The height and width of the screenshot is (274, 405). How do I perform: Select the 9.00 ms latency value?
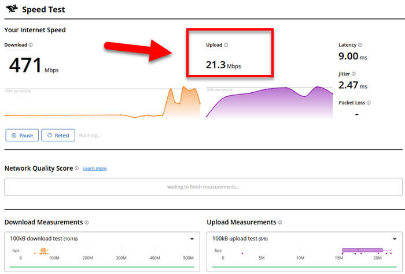point(353,56)
